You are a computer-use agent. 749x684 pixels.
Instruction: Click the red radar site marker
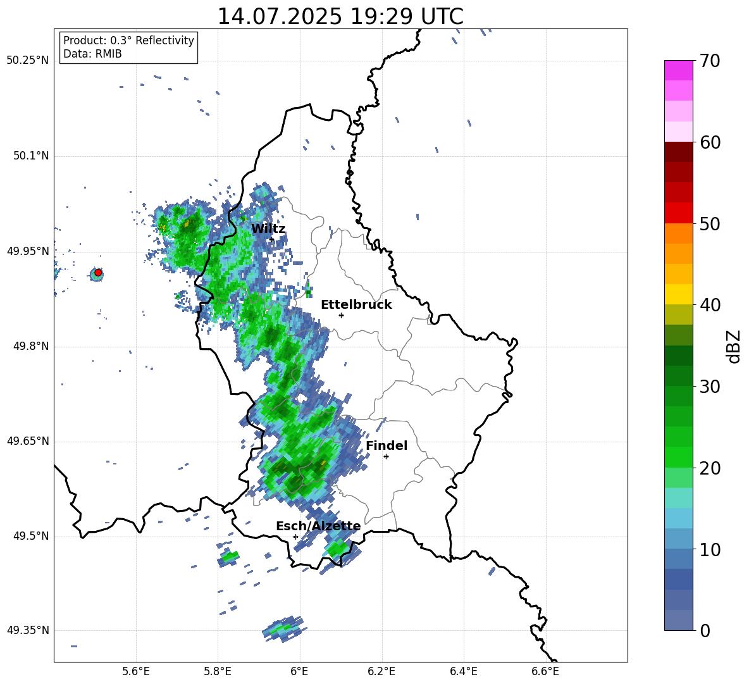pos(98,273)
